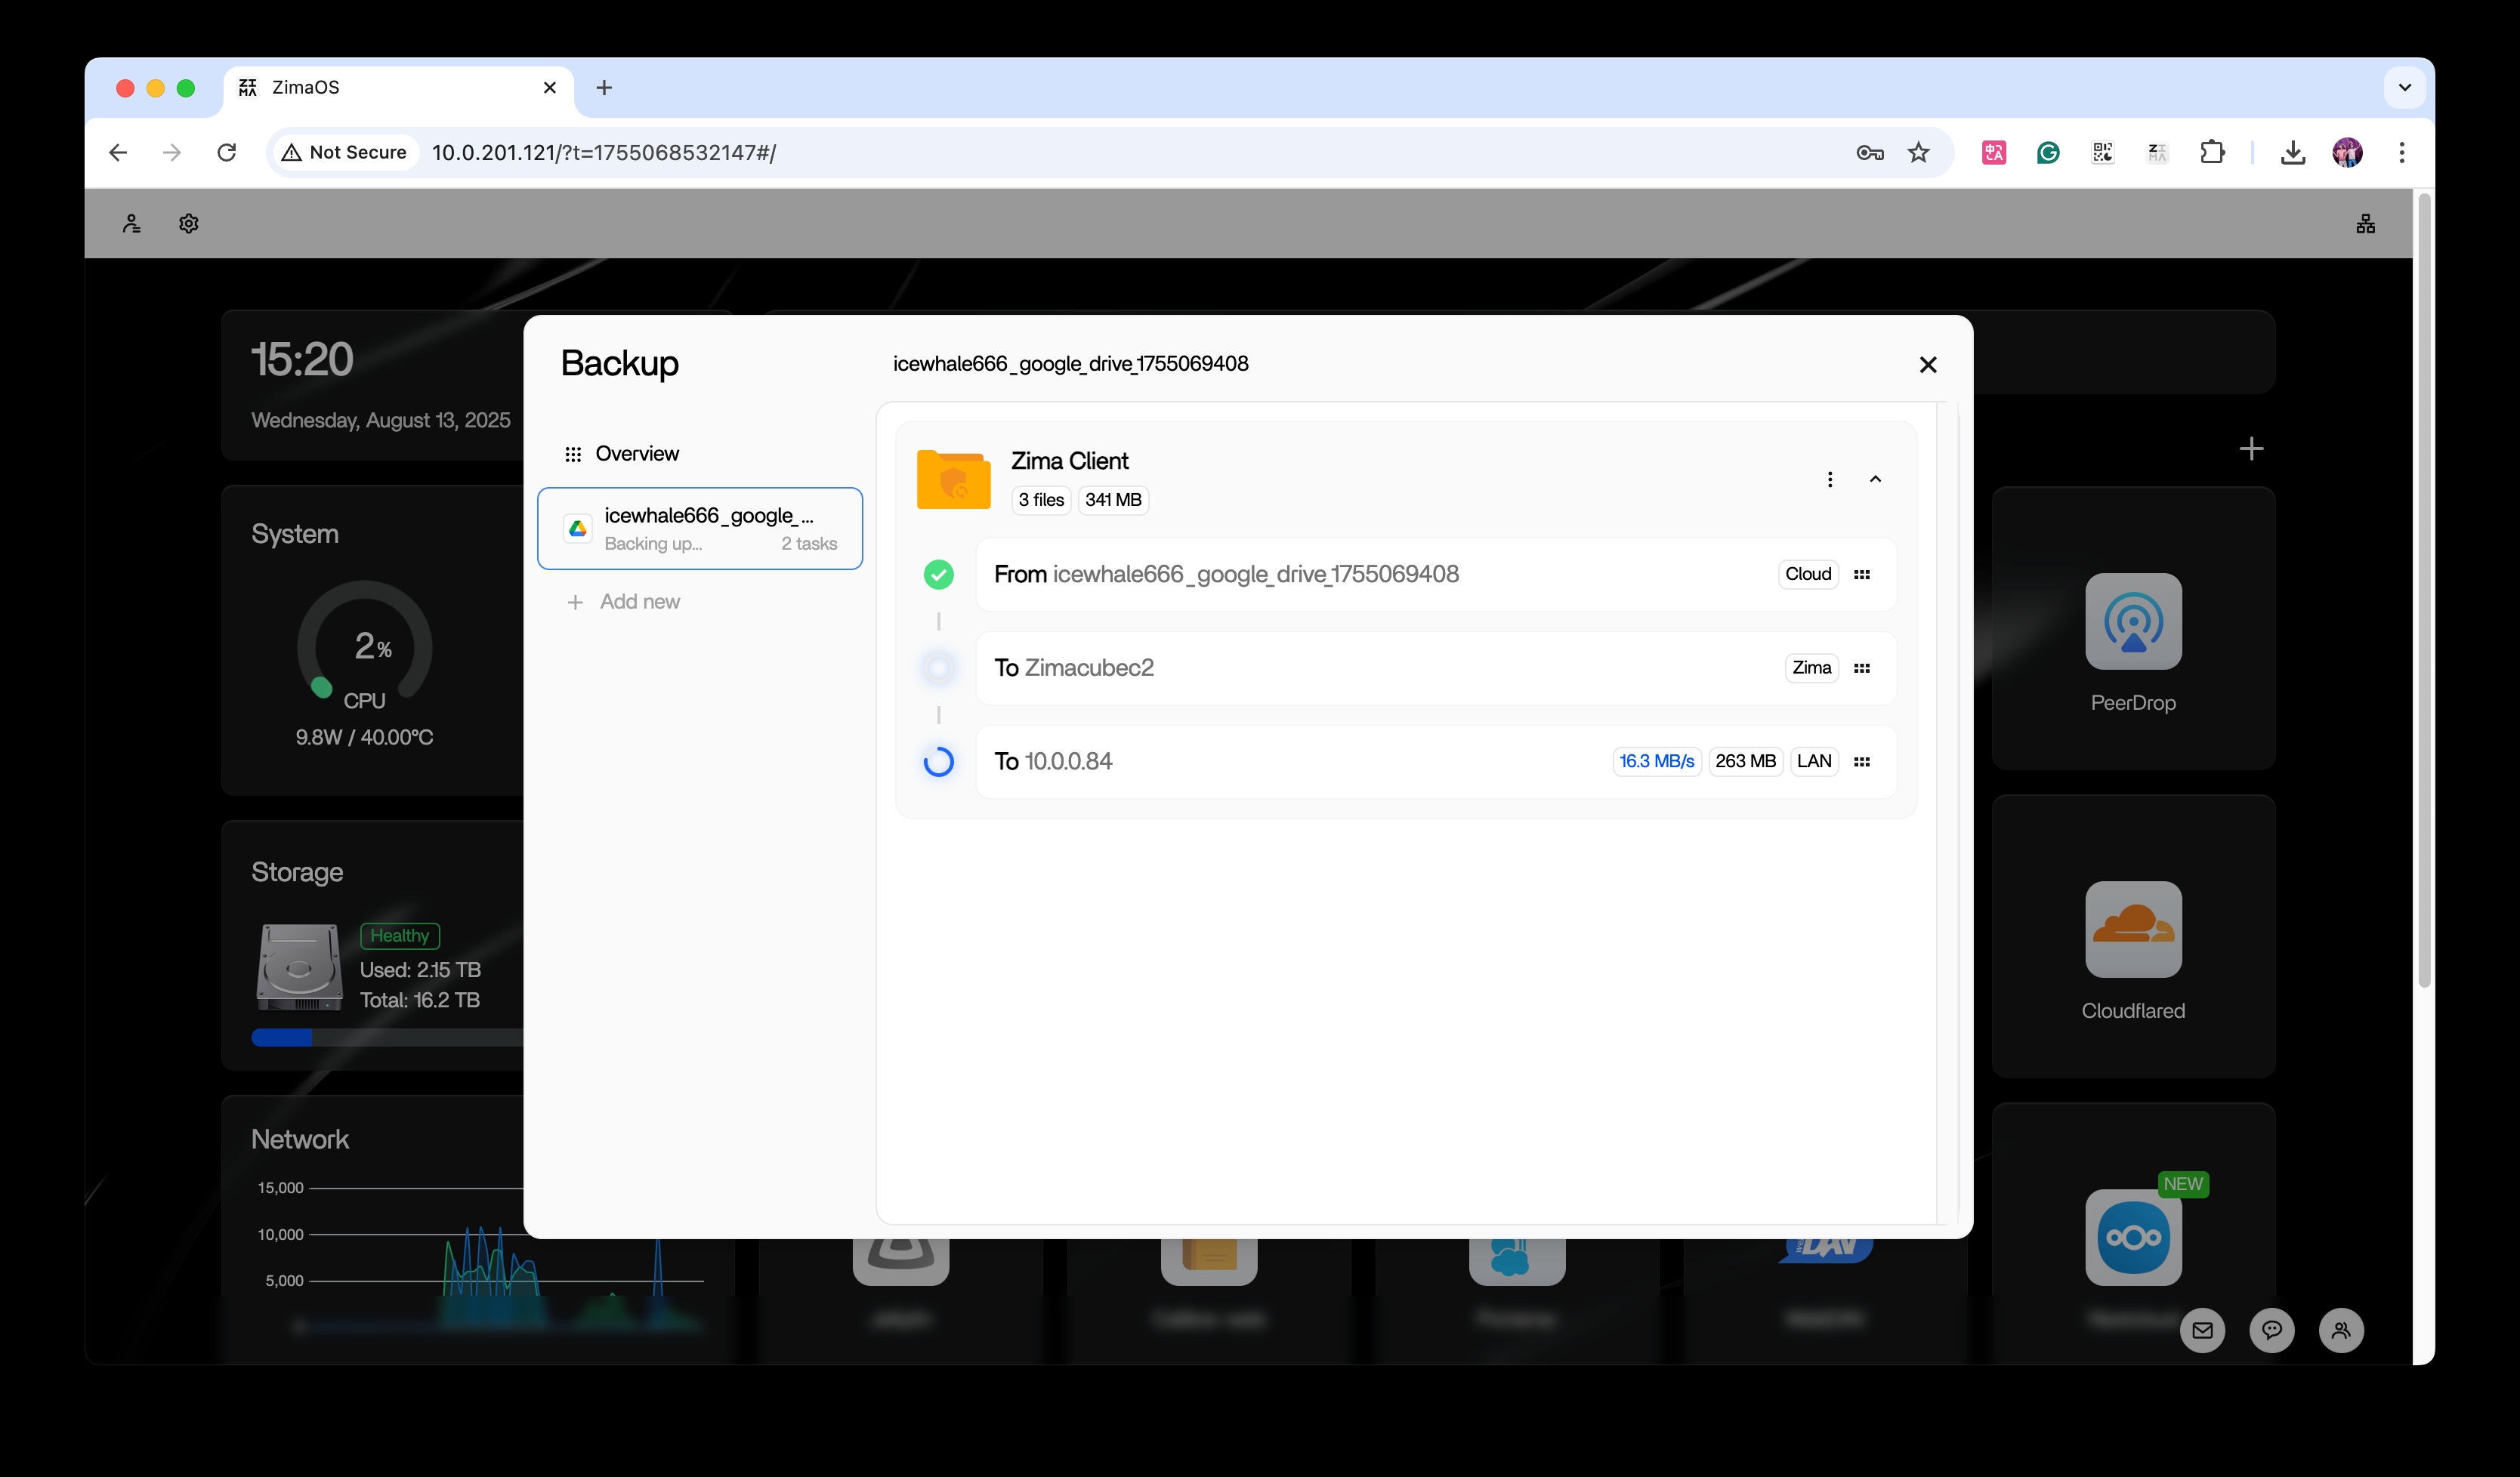Open the Nextcloud app icon marked NEW
Viewport: 2520px width, 1477px height.
pyautogui.click(x=2133, y=1237)
